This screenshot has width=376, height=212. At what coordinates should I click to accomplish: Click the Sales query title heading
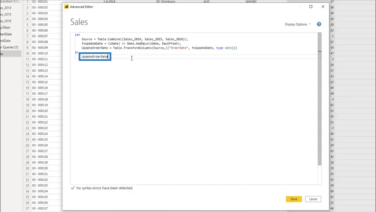(79, 22)
